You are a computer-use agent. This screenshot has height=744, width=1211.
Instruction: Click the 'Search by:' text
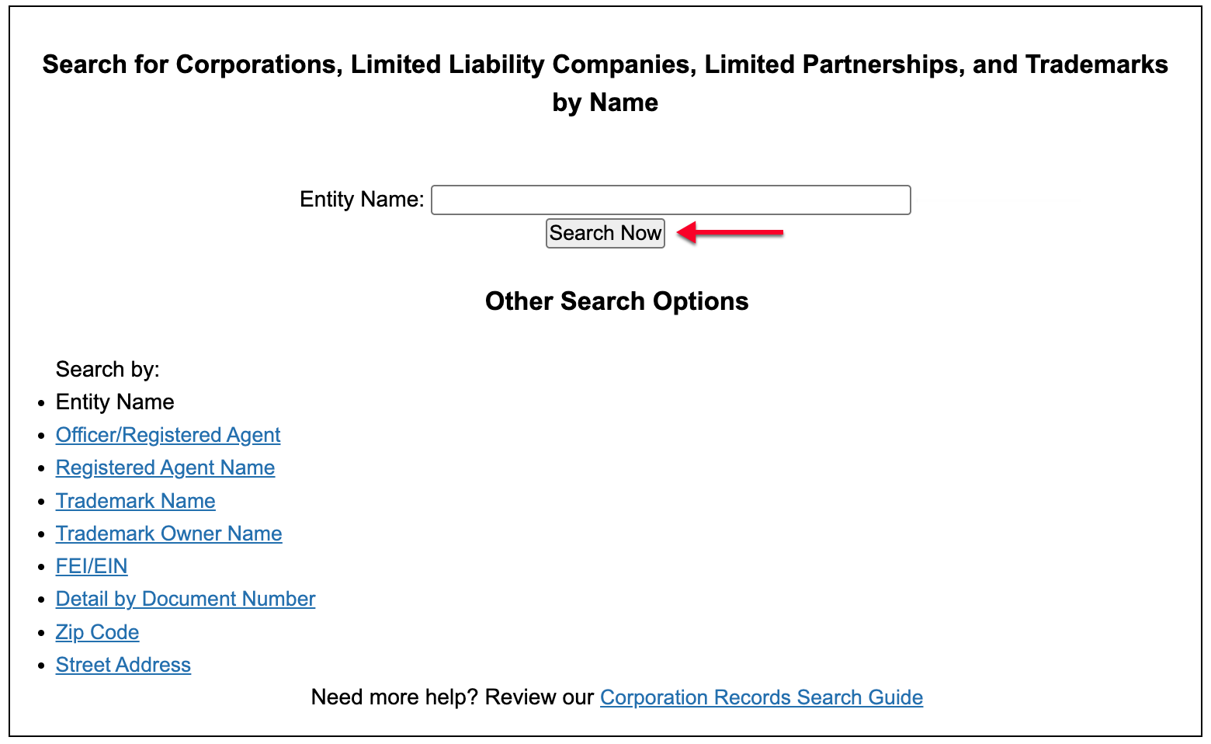coord(108,369)
